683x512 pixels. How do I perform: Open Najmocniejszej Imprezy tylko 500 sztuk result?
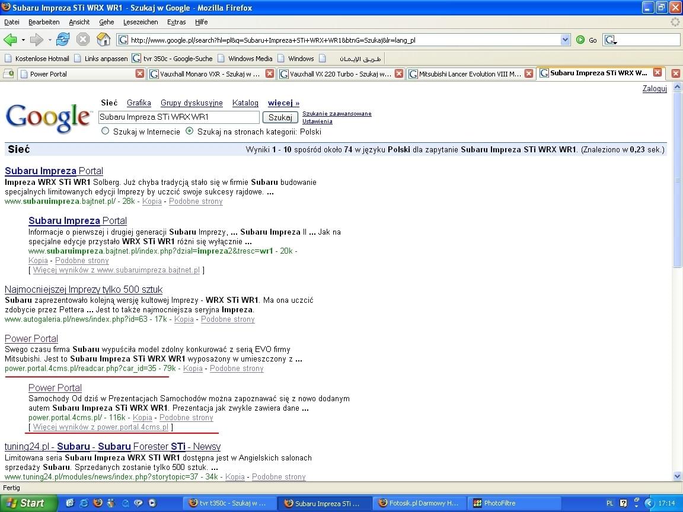(x=84, y=290)
